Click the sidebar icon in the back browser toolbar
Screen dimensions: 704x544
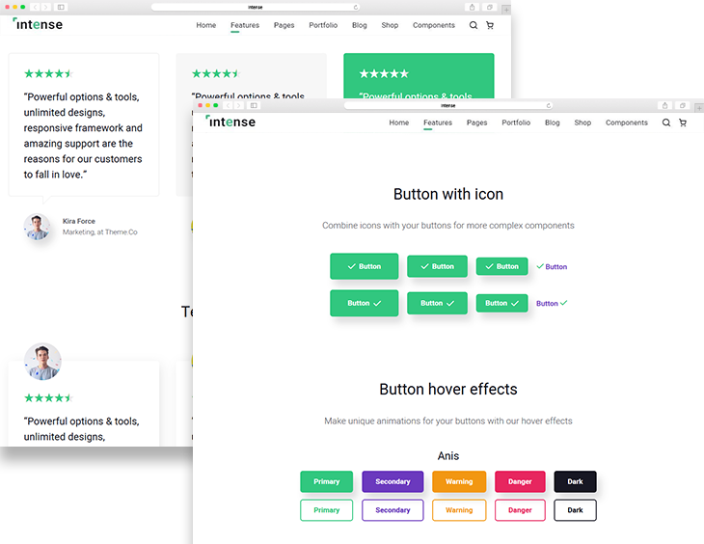coord(62,7)
